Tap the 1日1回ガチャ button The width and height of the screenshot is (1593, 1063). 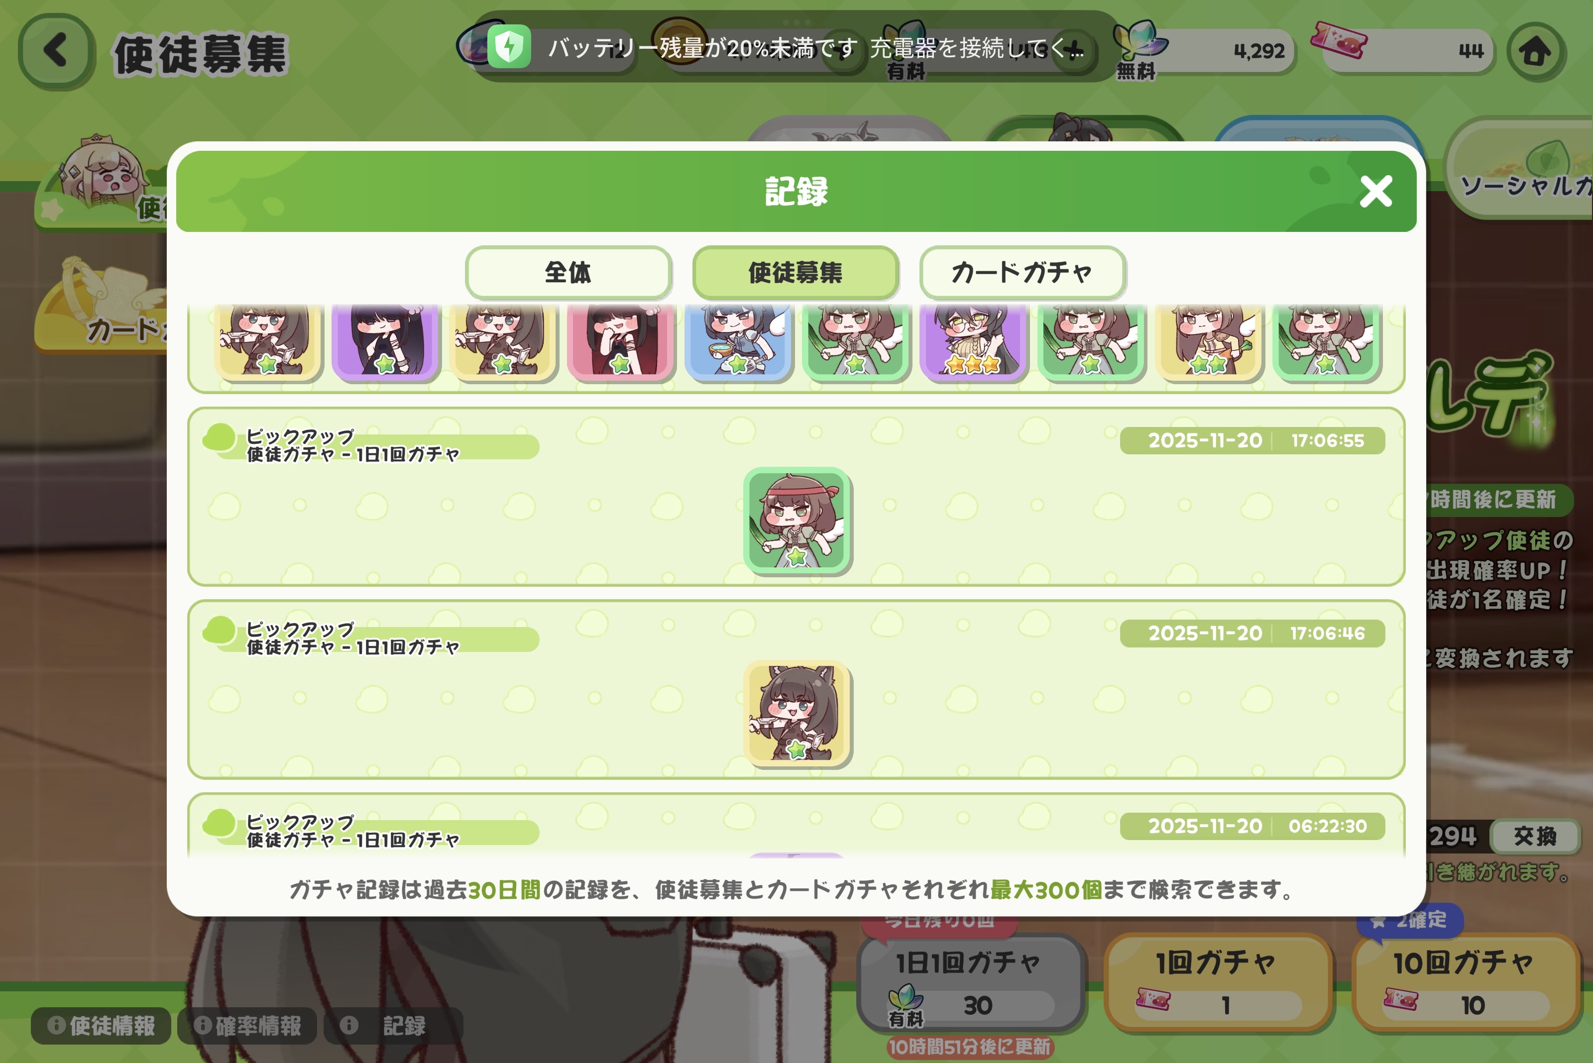coord(970,982)
